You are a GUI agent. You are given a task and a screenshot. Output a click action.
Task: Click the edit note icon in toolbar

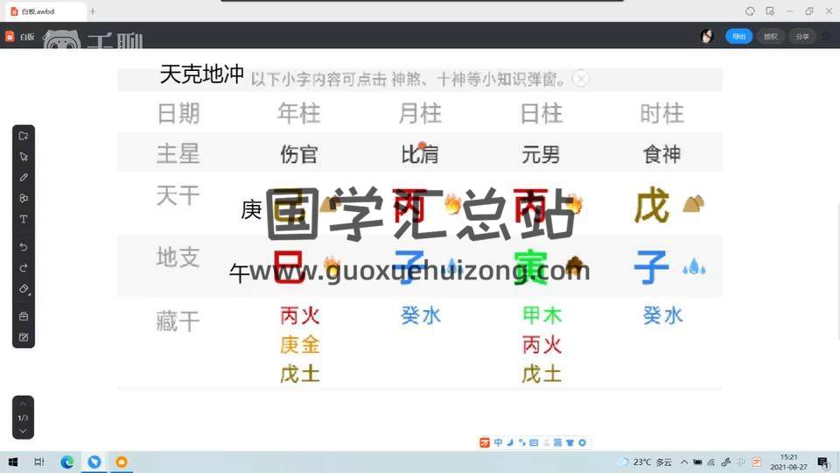[24, 337]
